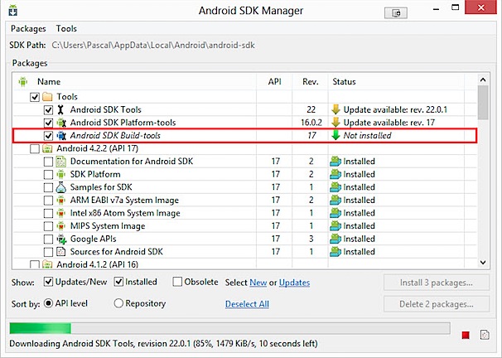Uncheck the Android SDK Platform-tools checkbox
Screen dimensions: 502x358
point(48,123)
